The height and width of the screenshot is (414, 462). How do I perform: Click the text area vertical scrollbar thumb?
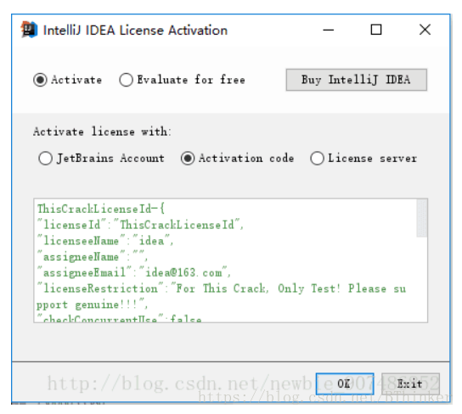coord(421,218)
